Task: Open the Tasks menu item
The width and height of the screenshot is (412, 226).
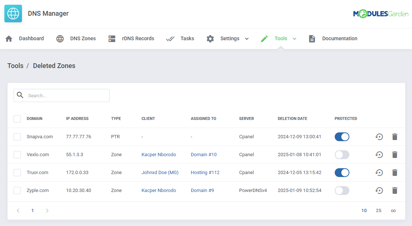Action: tap(187, 39)
